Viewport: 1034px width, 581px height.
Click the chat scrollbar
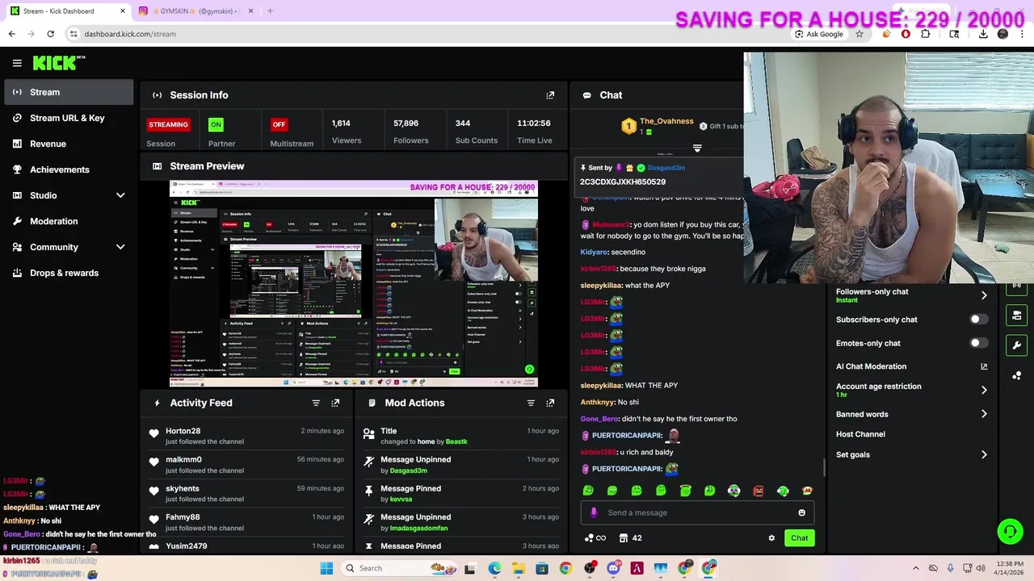(x=823, y=468)
